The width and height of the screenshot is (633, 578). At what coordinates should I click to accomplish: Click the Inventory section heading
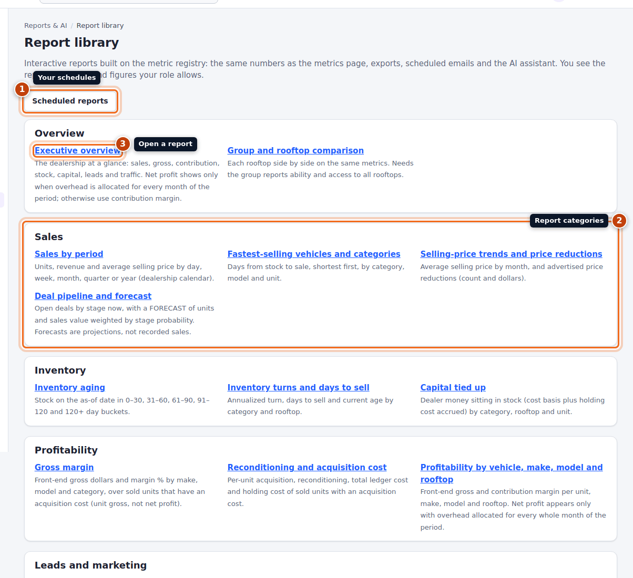click(x=60, y=370)
